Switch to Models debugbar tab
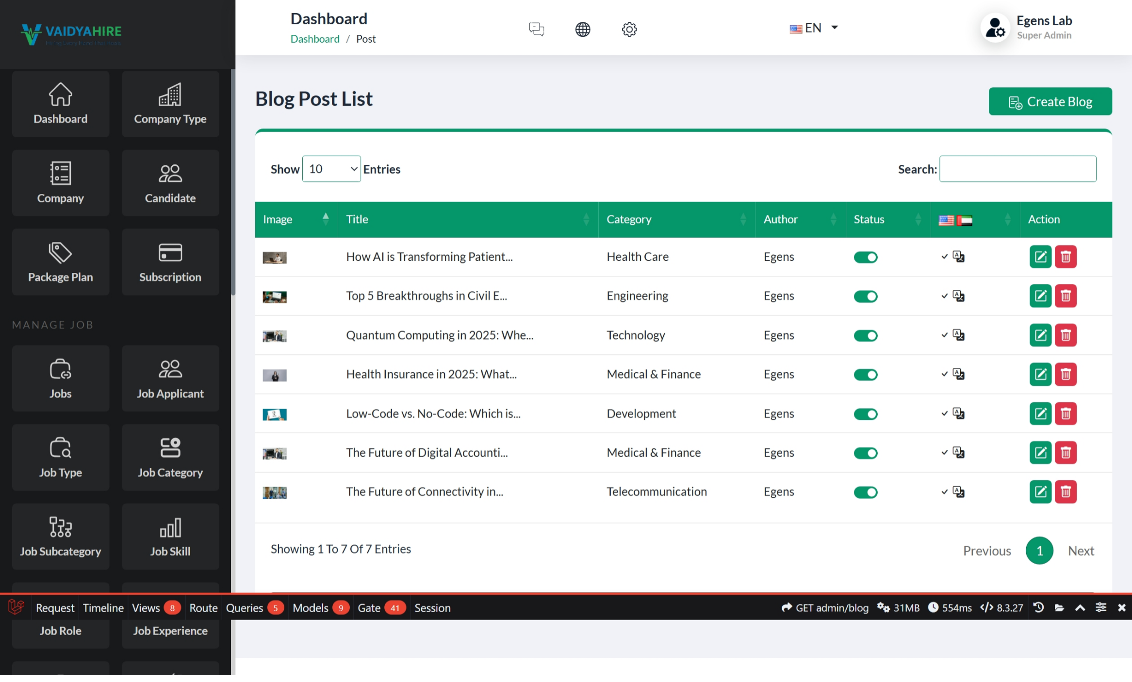 tap(311, 608)
